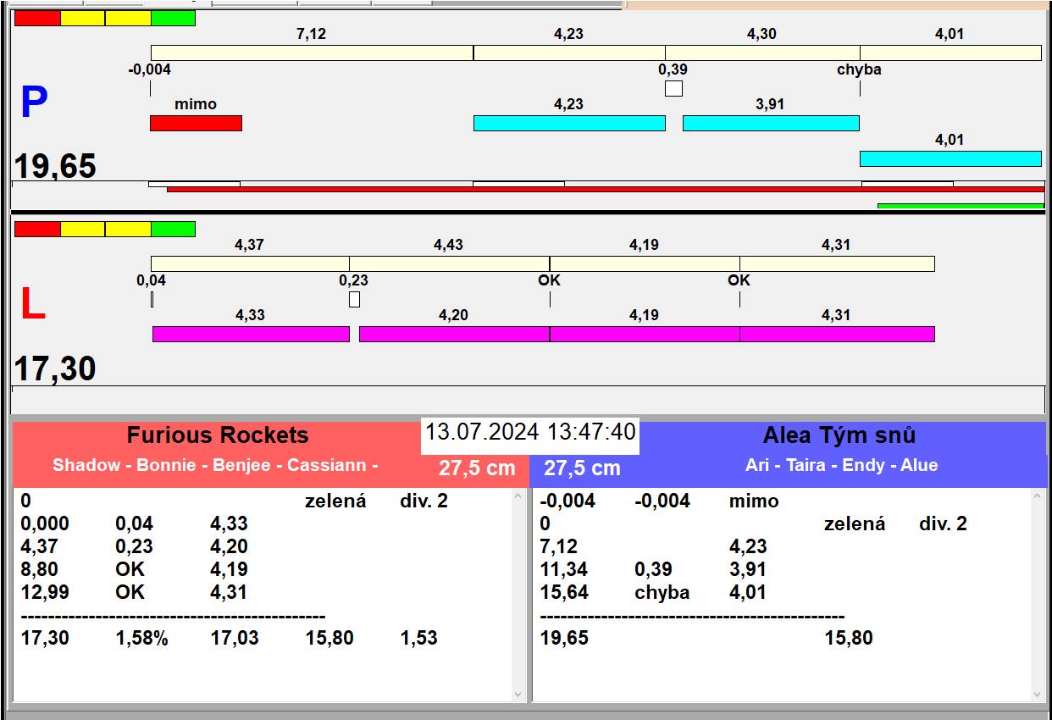Click the 1,53 value in Furious Rockets results
The image size is (1052, 720).
click(x=418, y=638)
